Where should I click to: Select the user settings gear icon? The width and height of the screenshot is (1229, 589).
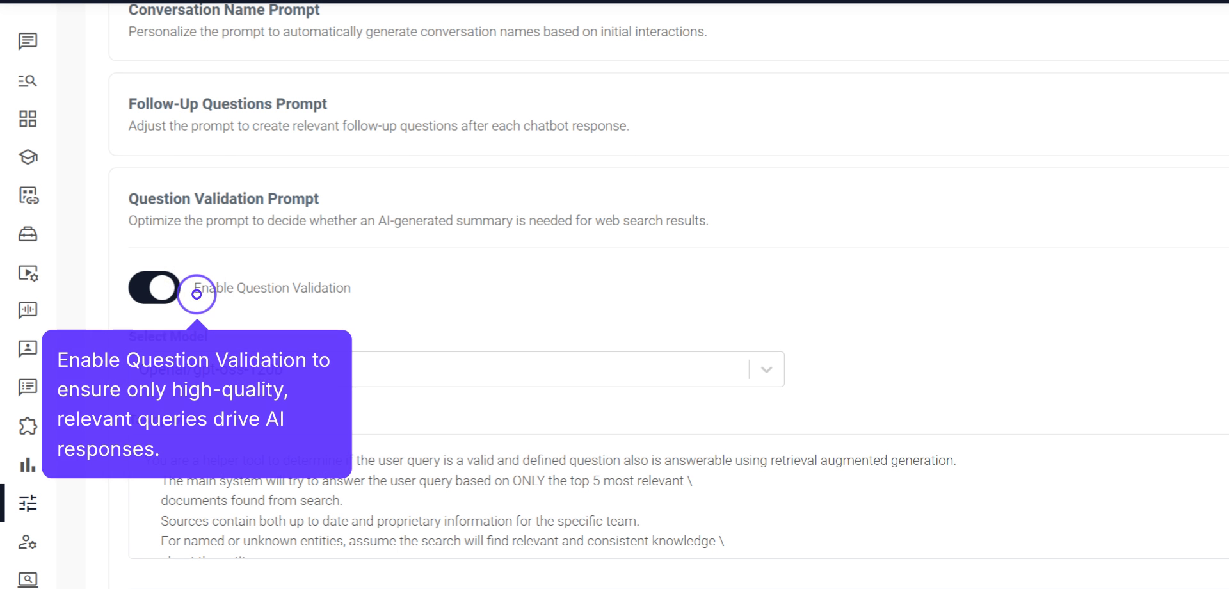coord(28,542)
